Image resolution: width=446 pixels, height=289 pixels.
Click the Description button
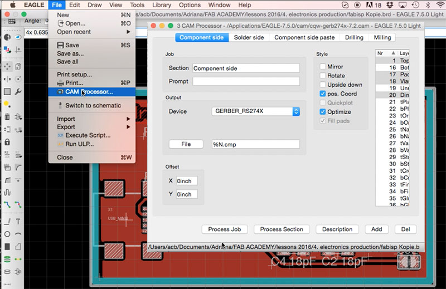337,229
